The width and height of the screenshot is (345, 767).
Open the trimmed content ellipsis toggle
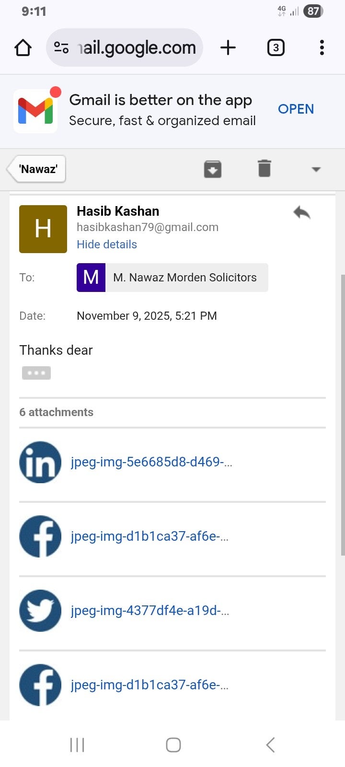click(x=36, y=372)
